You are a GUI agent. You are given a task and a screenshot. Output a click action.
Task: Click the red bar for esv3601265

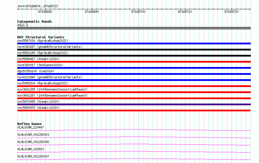[134, 92]
